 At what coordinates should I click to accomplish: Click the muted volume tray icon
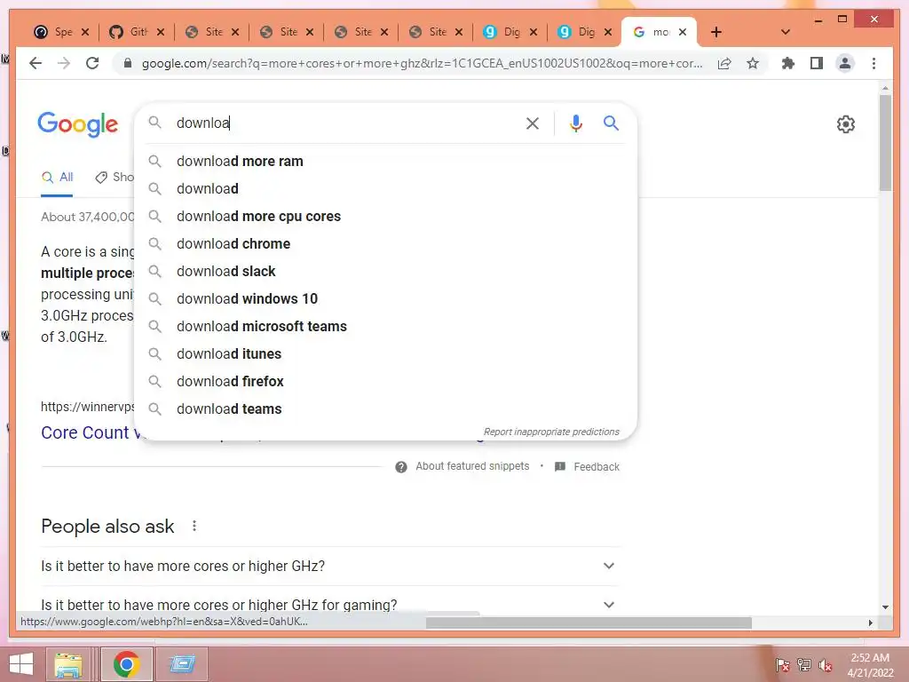tap(825, 665)
